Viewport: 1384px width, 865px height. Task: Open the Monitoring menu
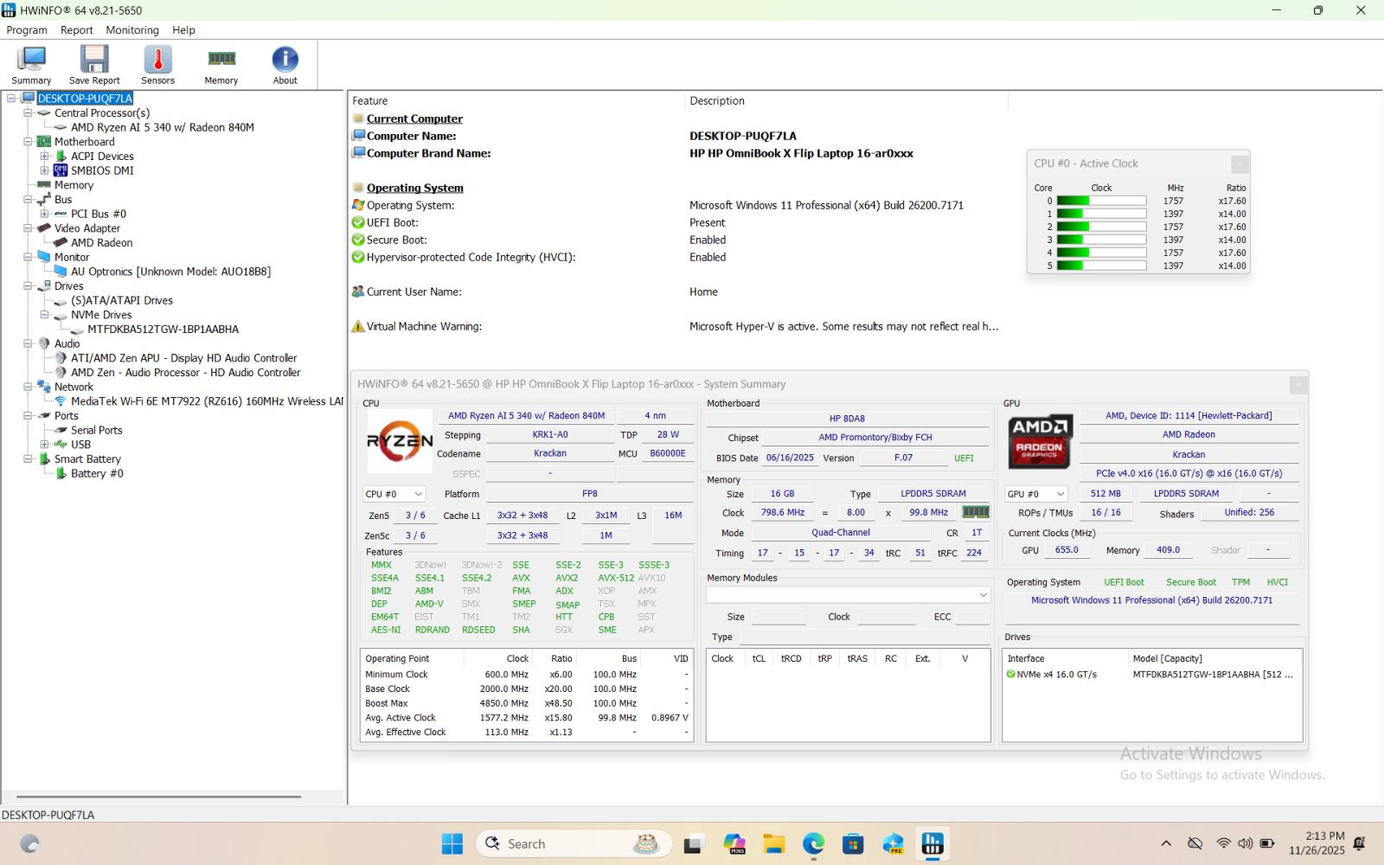(132, 30)
